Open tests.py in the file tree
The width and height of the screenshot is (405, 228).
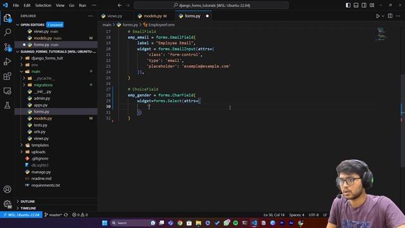pos(40,125)
